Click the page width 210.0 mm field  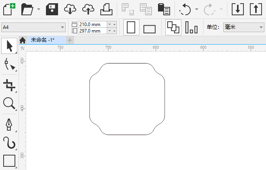click(92, 24)
